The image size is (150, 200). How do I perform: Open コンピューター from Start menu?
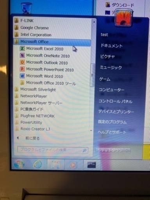[x=112, y=90]
